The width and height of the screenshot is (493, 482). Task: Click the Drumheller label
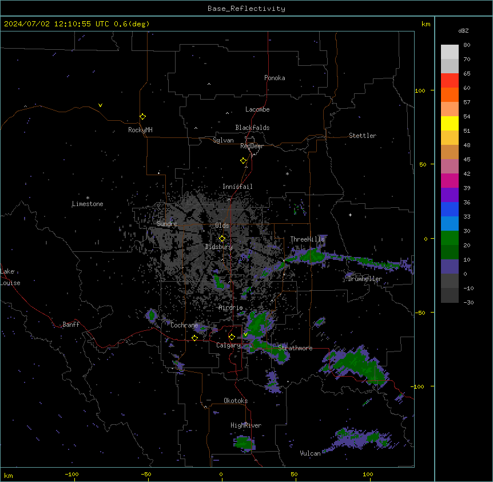365,279
